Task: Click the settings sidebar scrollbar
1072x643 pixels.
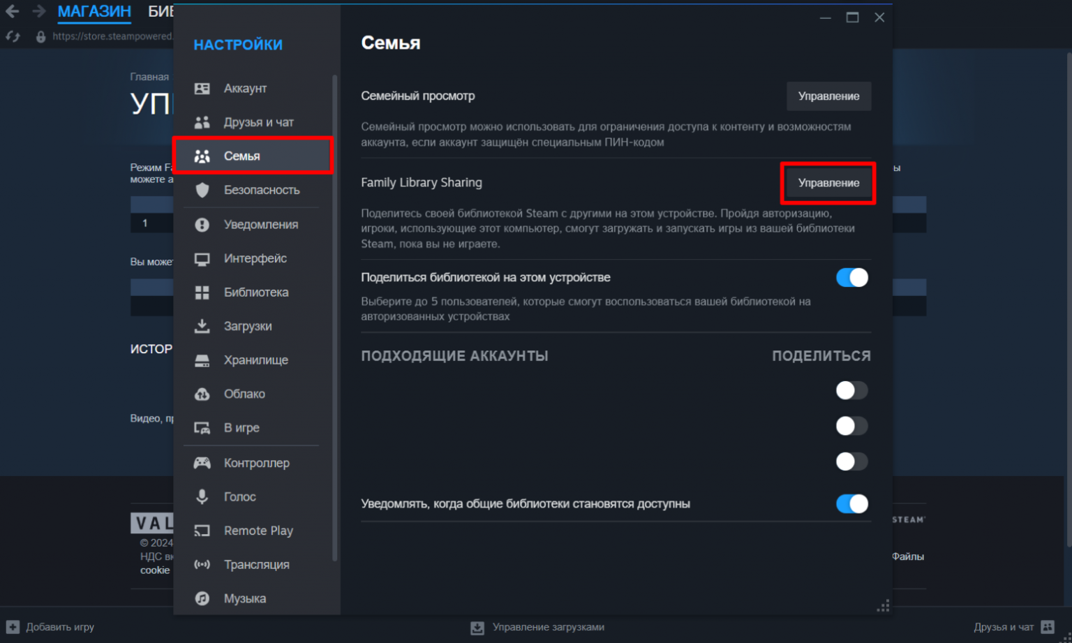Action: coord(335,314)
